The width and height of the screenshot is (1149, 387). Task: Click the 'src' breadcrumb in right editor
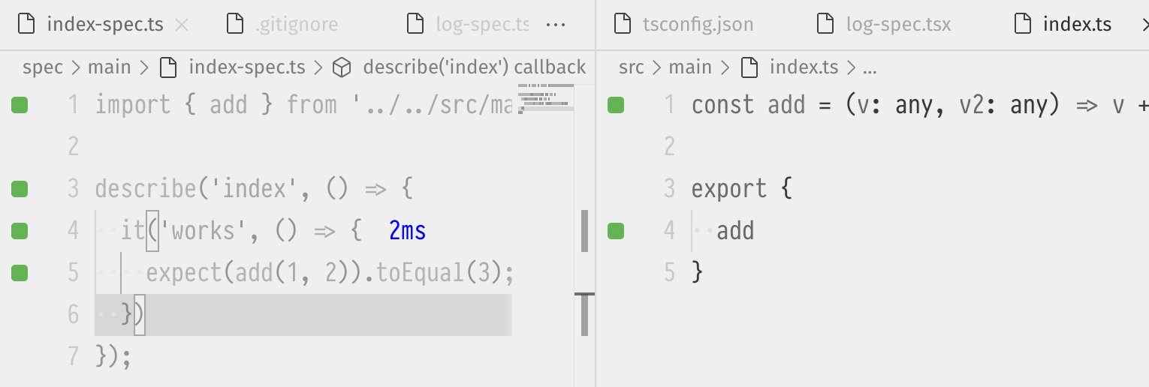click(632, 67)
